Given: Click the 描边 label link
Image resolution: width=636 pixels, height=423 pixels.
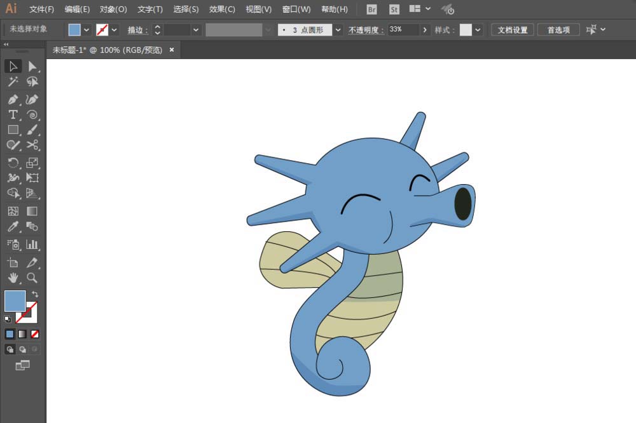Looking at the screenshot, I should point(137,30).
